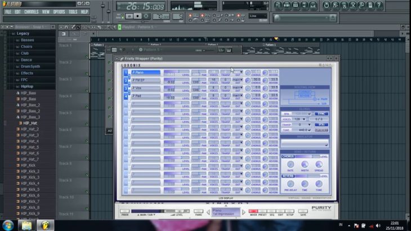The image size is (411, 231).
Task: Click FM EP chorus send knob
Action: [248, 81]
